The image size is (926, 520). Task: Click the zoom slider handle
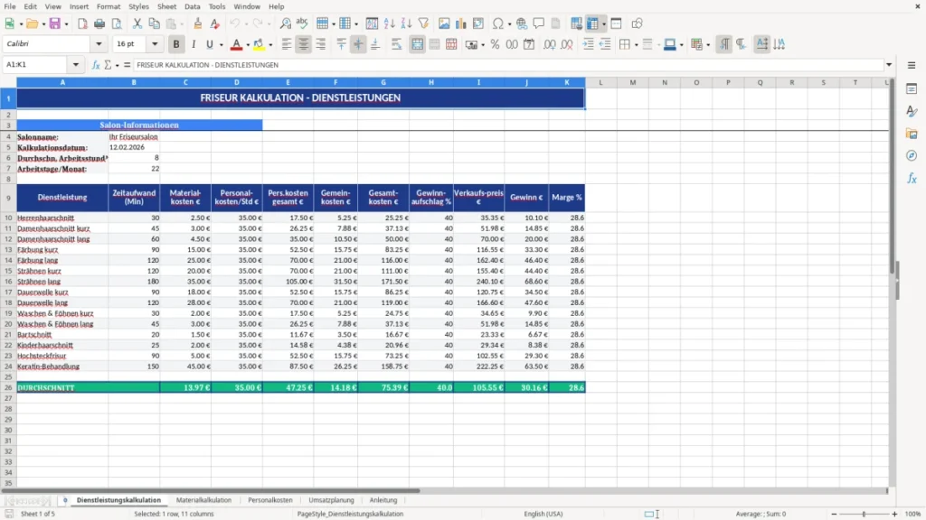pyautogui.click(x=864, y=514)
